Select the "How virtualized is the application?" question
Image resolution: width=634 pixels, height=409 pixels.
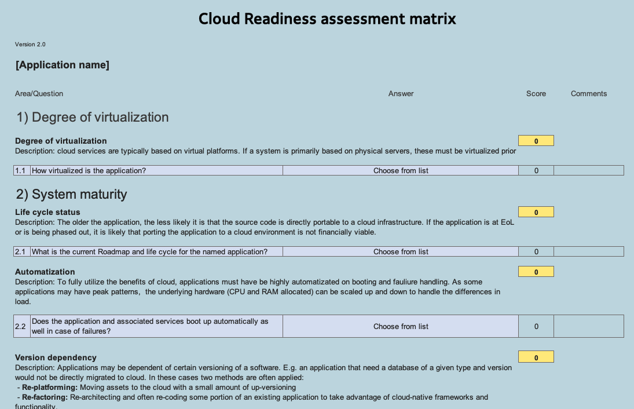[x=156, y=170]
